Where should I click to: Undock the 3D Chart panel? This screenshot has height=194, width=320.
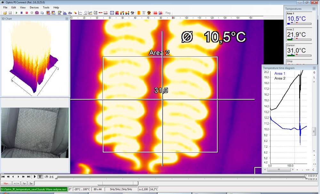(67, 19)
